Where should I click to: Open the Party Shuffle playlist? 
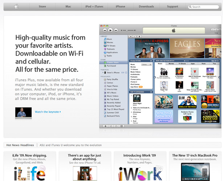point(111,79)
